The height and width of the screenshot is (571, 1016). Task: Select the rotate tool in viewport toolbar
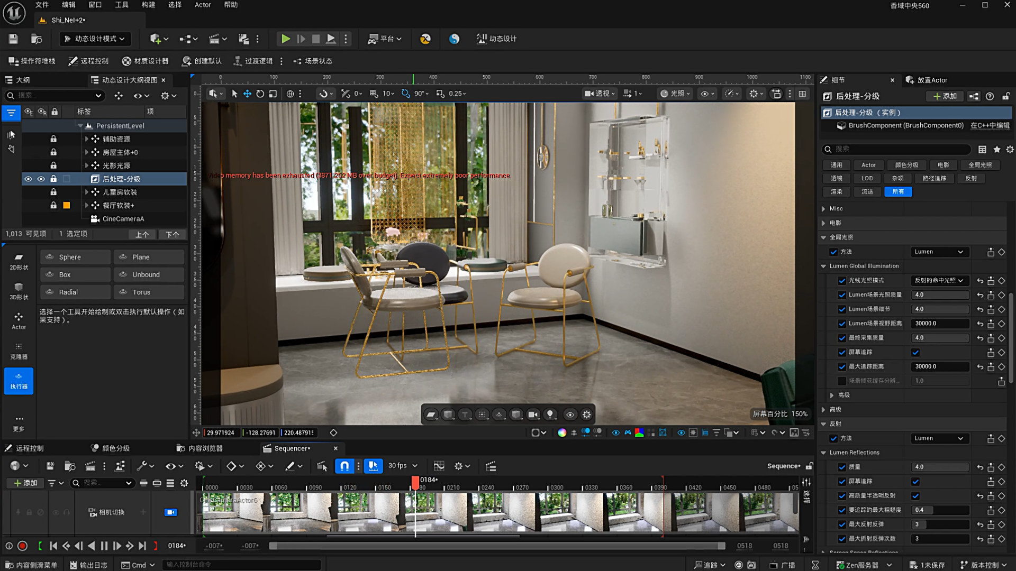(260, 94)
